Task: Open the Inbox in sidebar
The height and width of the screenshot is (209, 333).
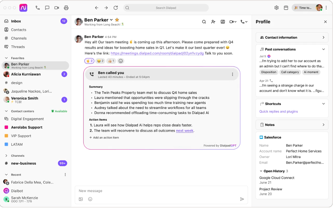Action: [x=16, y=21]
